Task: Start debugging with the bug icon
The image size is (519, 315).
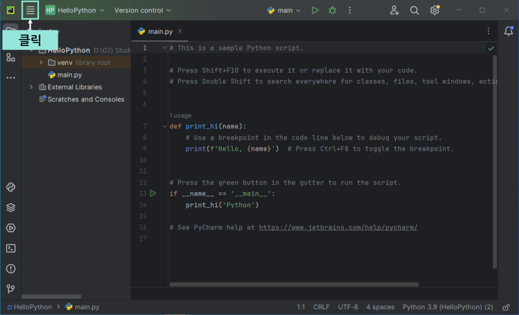Action: 332,10
